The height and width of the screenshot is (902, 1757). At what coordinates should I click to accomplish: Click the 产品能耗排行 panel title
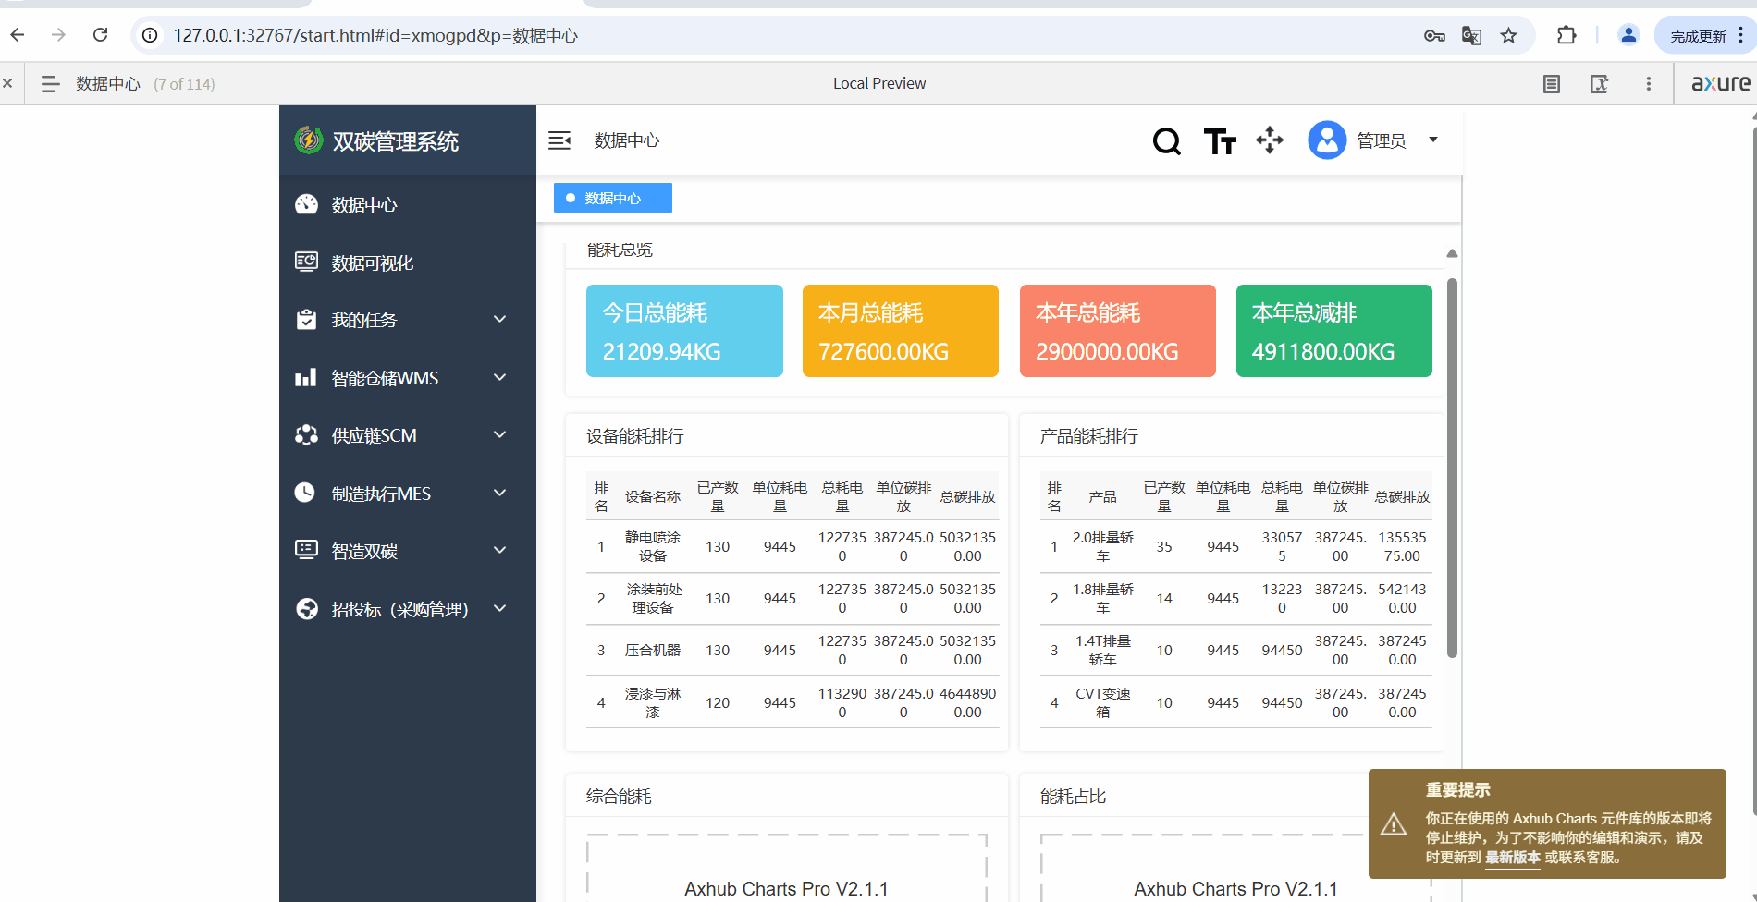tap(1089, 436)
